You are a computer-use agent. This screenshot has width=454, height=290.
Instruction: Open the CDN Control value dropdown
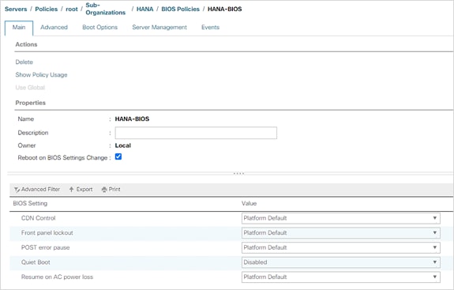[341, 218]
